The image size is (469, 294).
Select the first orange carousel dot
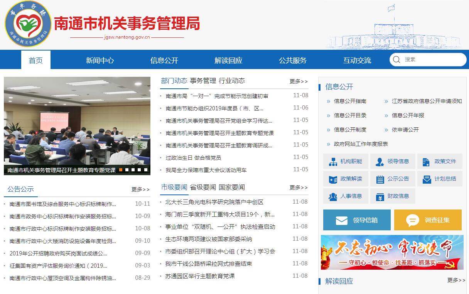[121, 170]
